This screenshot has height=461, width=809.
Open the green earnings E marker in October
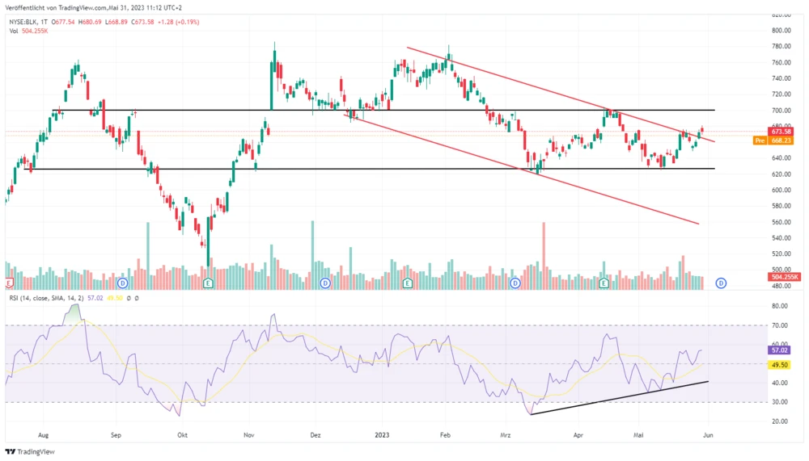[x=208, y=283]
